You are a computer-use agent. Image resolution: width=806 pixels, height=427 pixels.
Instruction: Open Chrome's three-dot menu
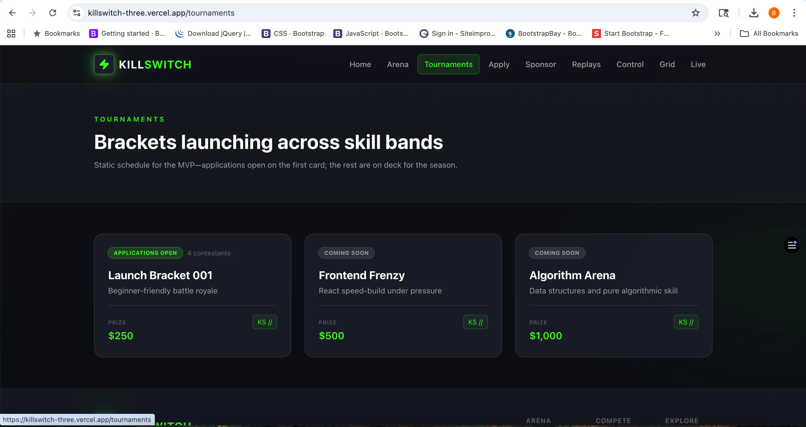[x=794, y=13]
